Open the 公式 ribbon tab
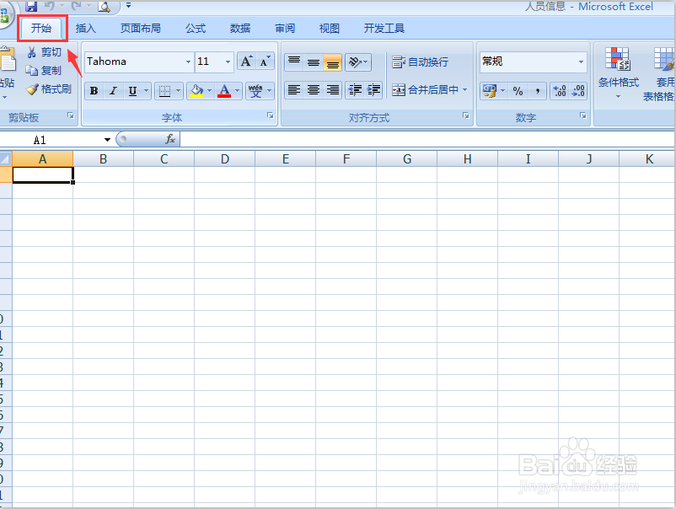Image resolution: width=676 pixels, height=509 pixels. [196, 29]
